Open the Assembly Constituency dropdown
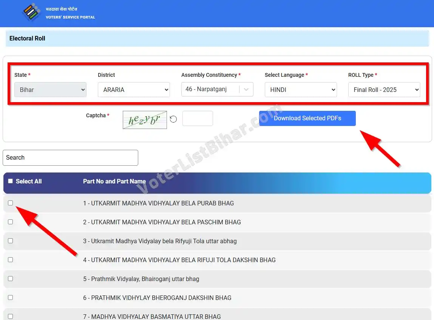Screen dimensions: 434x320 click(x=217, y=90)
